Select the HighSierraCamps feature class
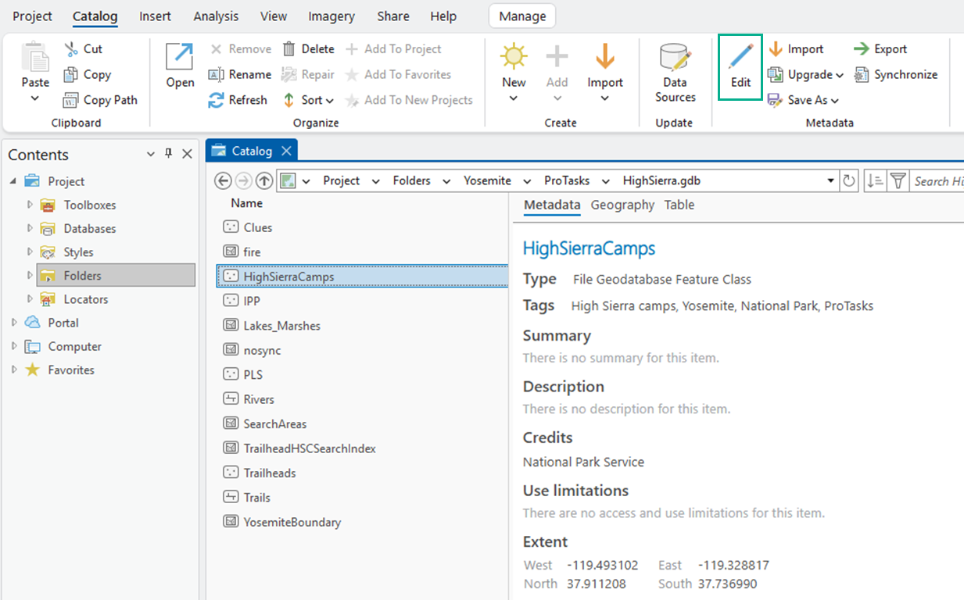Image resolution: width=964 pixels, height=600 pixels. pyautogui.click(x=291, y=276)
